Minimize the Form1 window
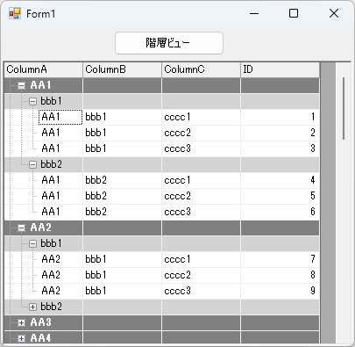The width and height of the screenshot is (355, 347). point(254,13)
